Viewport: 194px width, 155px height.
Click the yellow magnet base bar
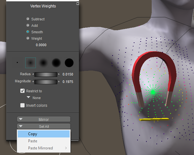(x=154, y=119)
